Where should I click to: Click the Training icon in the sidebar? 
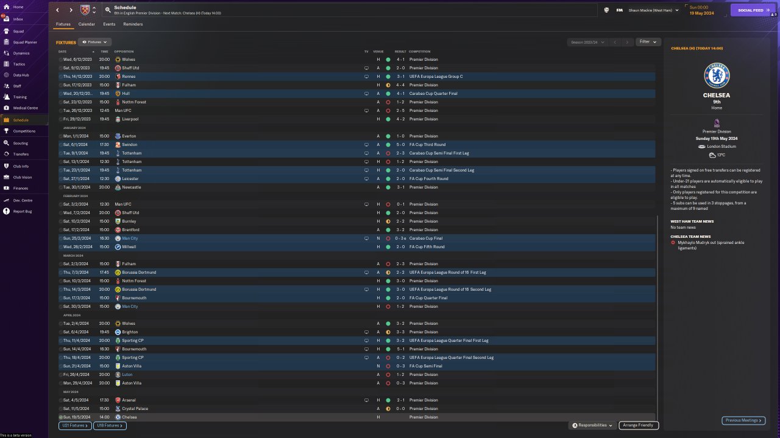click(6, 97)
